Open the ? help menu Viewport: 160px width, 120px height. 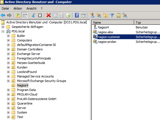(x=42, y=8)
